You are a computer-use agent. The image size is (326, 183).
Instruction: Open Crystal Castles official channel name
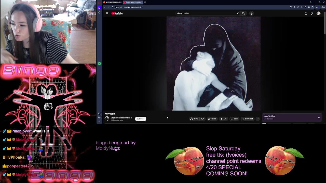pyautogui.click(x=120, y=118)
